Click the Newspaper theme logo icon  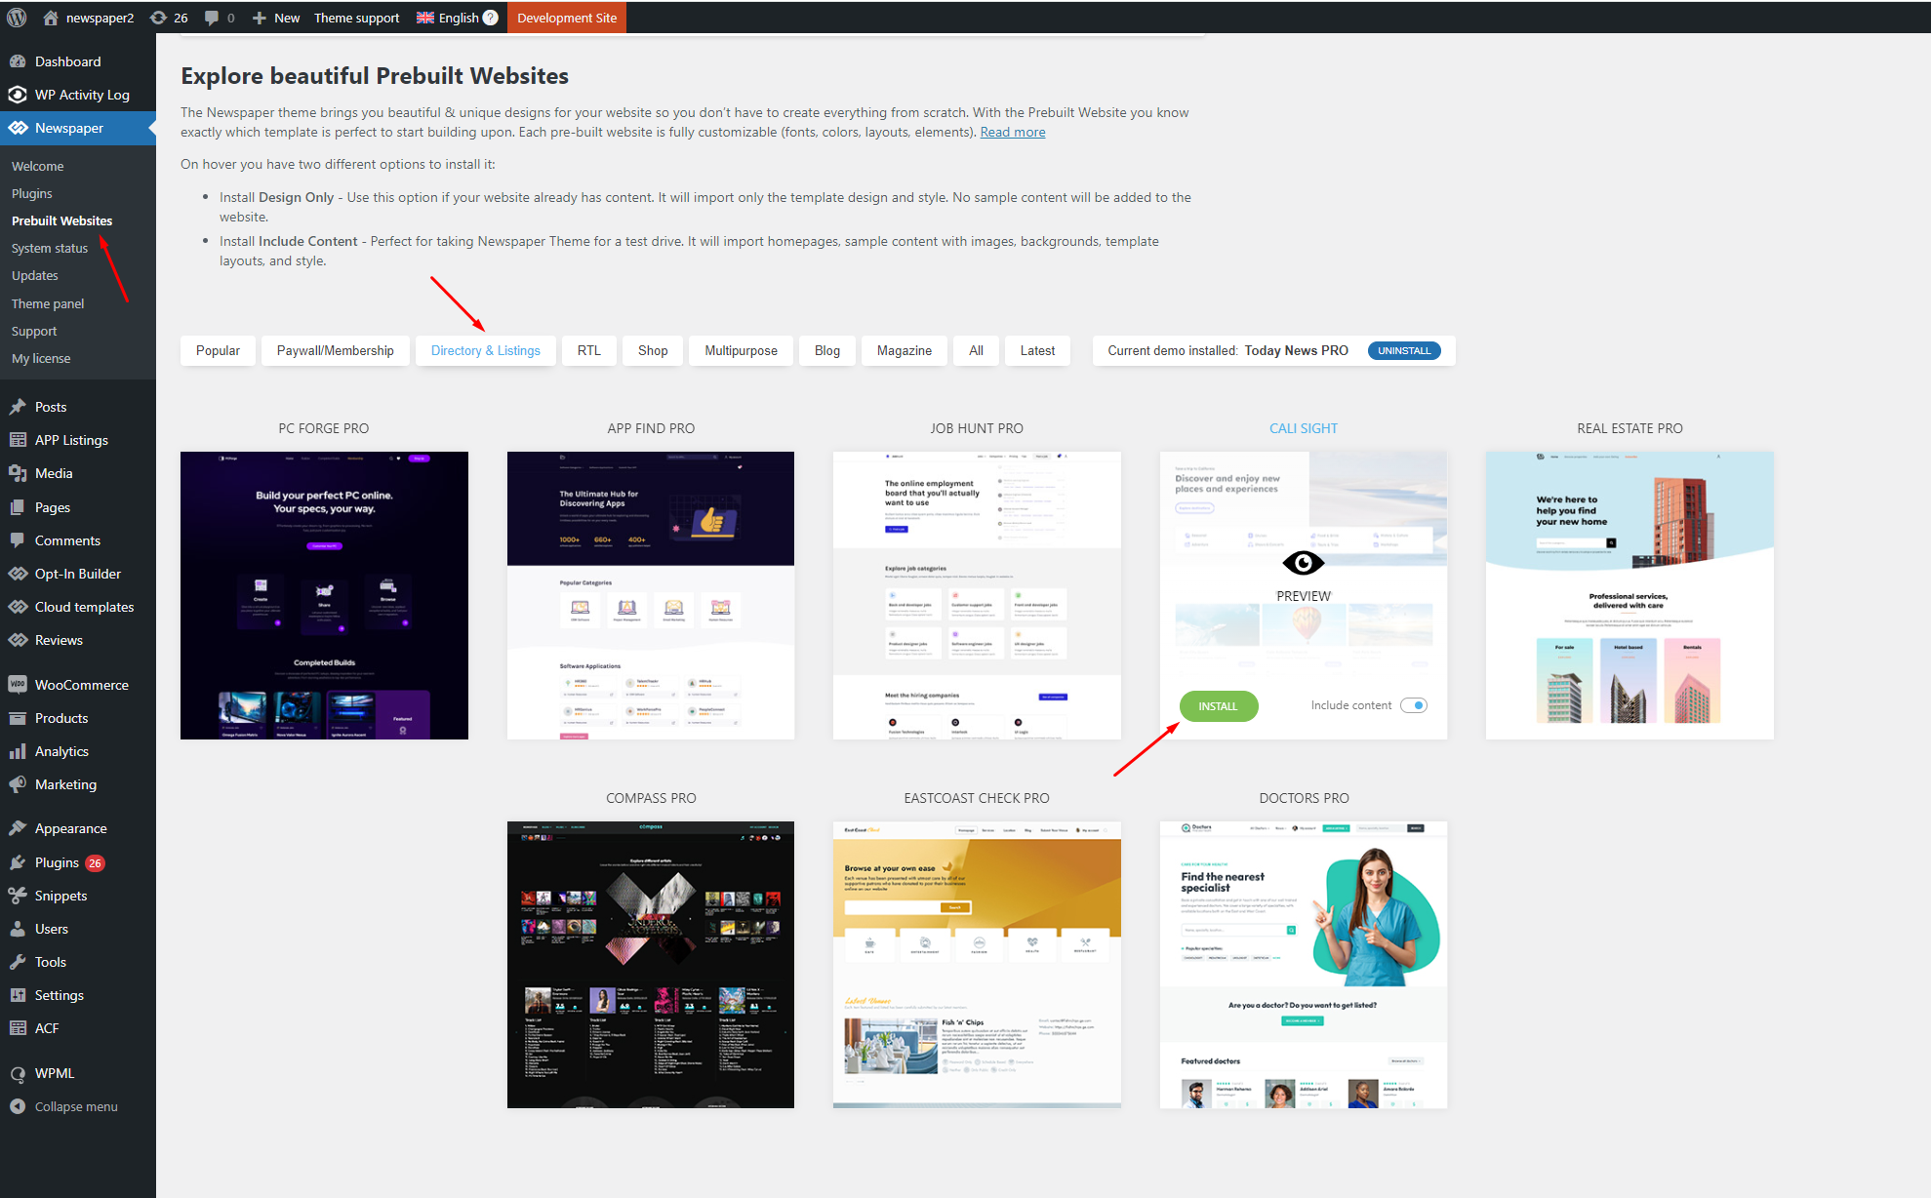(18, 128)
